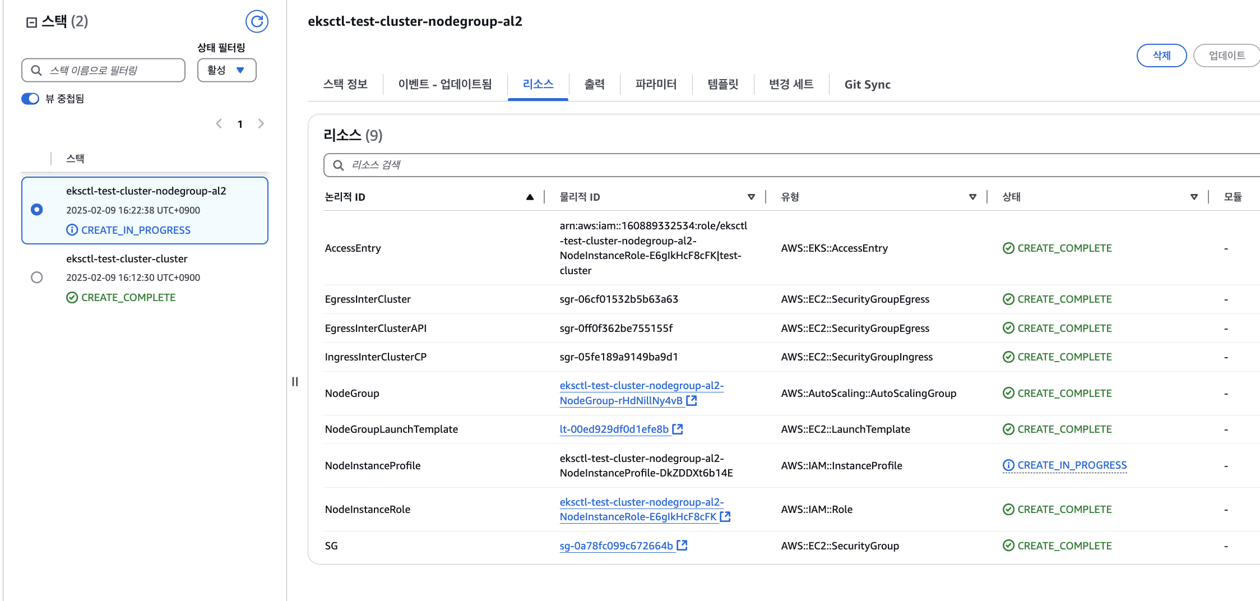The image size is (1260, 601).
Task: Sort by the 상태 column arrow
Action: (1194, 197)
